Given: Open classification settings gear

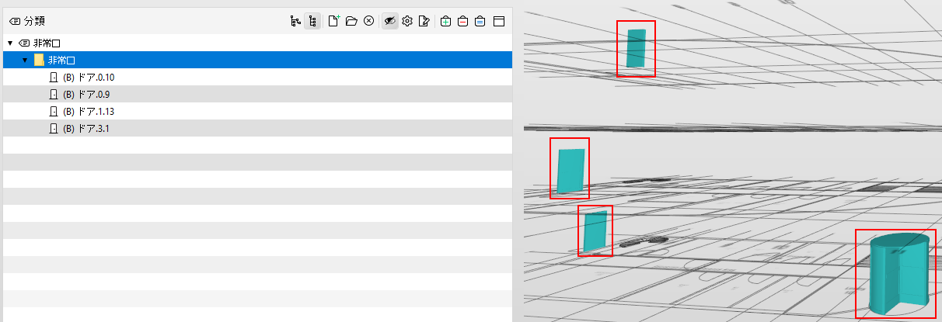Looking at the screenshot, I should point(406,22).
